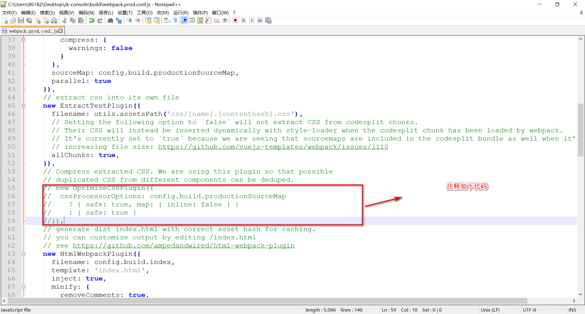Open the 编码(N) menu
This screenshot has width=585, height=314.
tap(87, 12)
